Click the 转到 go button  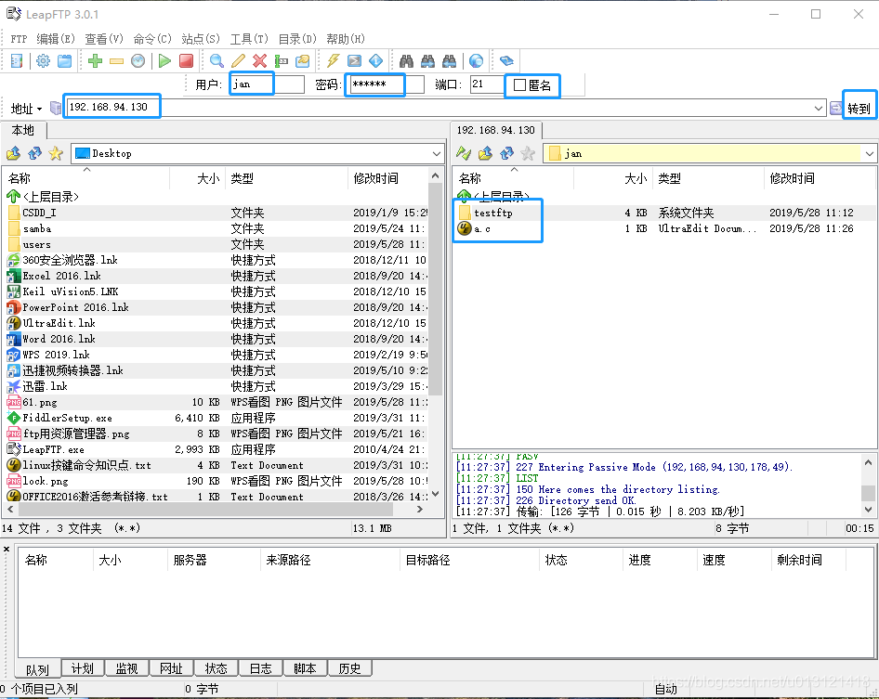tap(859, 108)
